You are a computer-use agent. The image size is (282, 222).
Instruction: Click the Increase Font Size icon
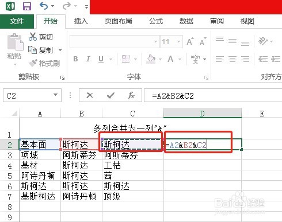point(190,41)
